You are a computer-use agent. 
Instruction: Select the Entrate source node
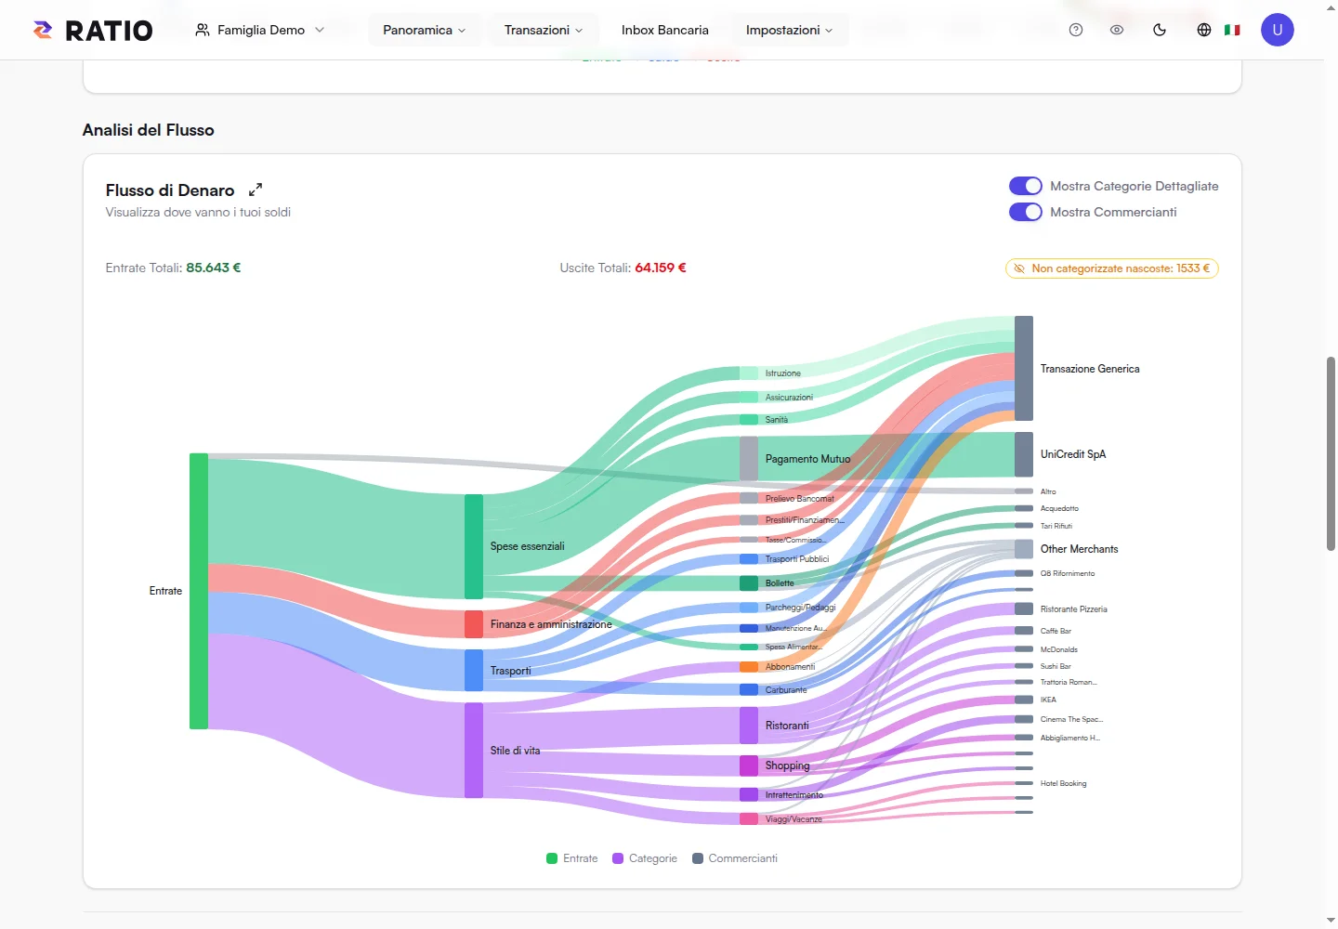click(x=199, y=591)
